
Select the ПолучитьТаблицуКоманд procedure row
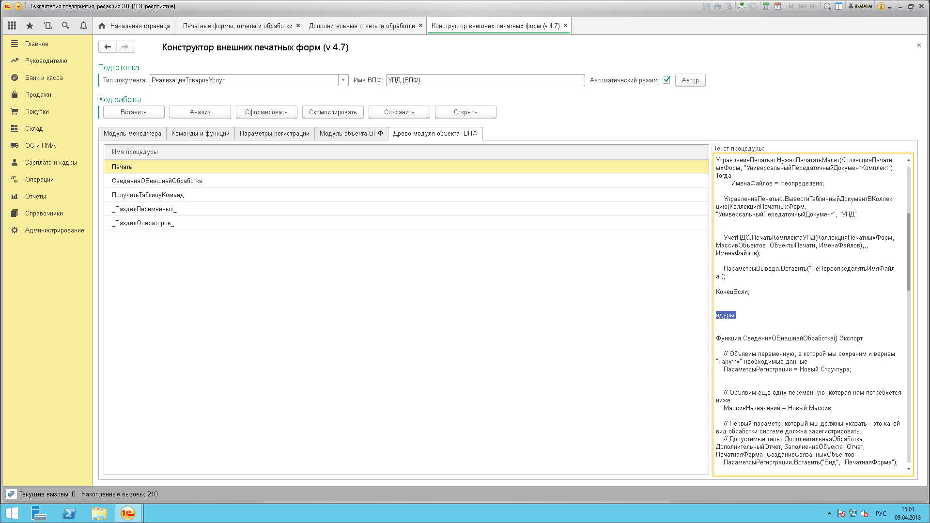pyautogui.click(x=406, y=195)
